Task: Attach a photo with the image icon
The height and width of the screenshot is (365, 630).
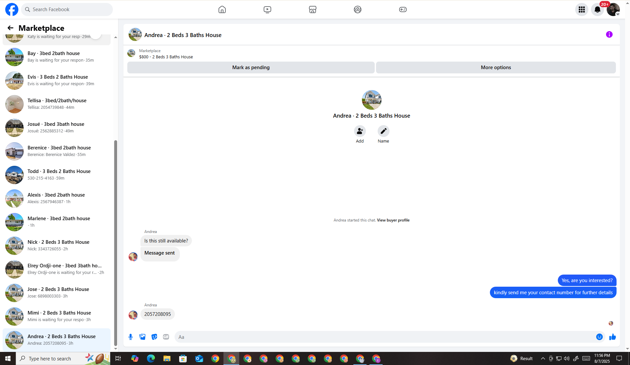Action: [x=142, y=337]
